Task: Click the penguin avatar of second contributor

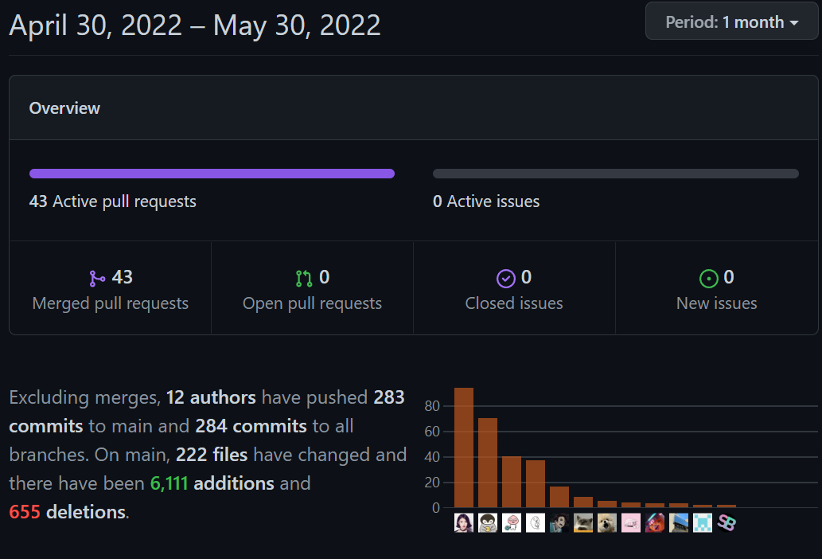Action: [x=488, y=523]
